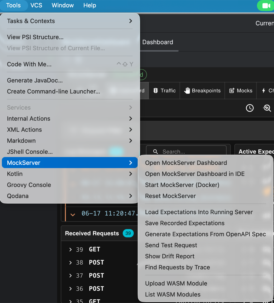
Task: Expand XML Actions submenu
Action: pyautogui.click(x=70, y=130)
